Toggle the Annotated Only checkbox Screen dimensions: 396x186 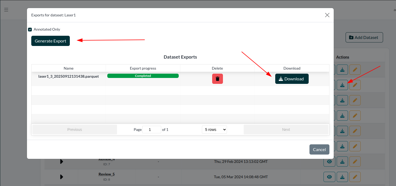(x=30, y=30)
